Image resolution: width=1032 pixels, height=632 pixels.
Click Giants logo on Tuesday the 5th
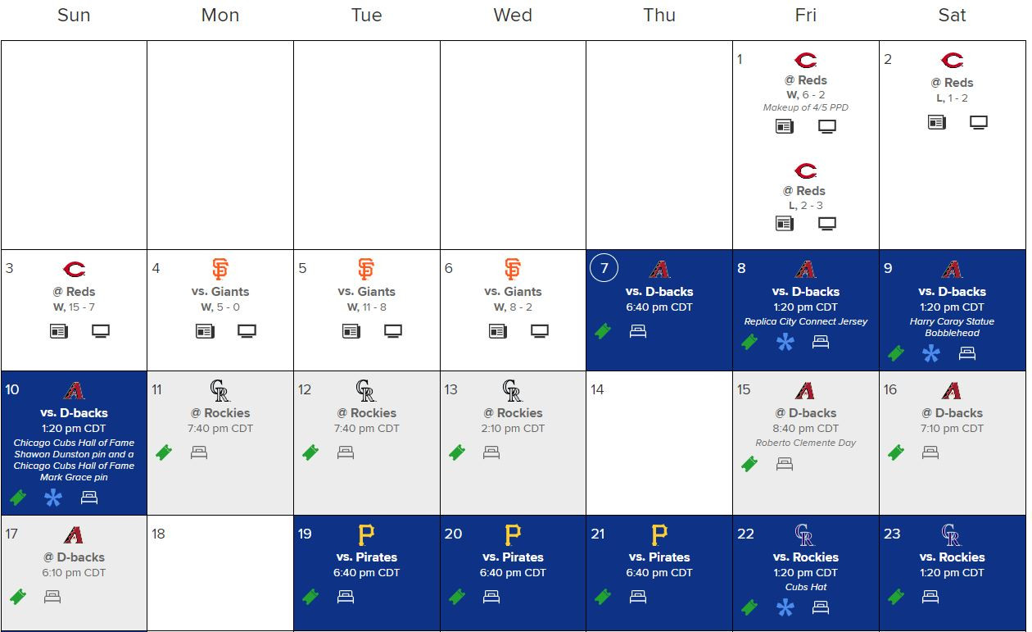tap(366, 269)
